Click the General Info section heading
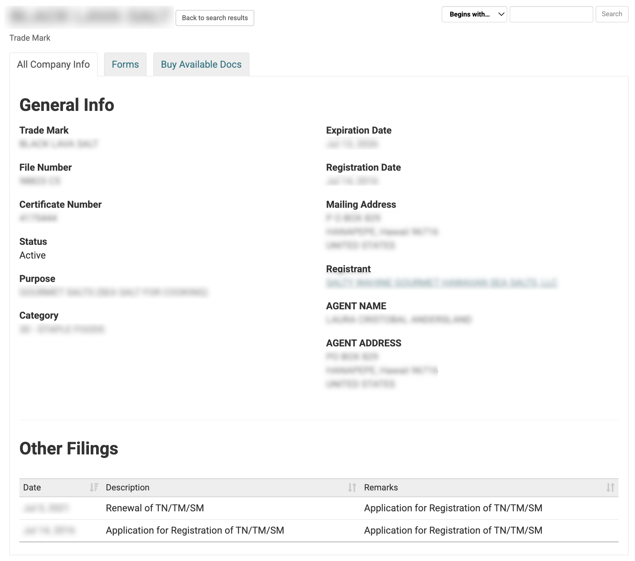 (67, 105)
